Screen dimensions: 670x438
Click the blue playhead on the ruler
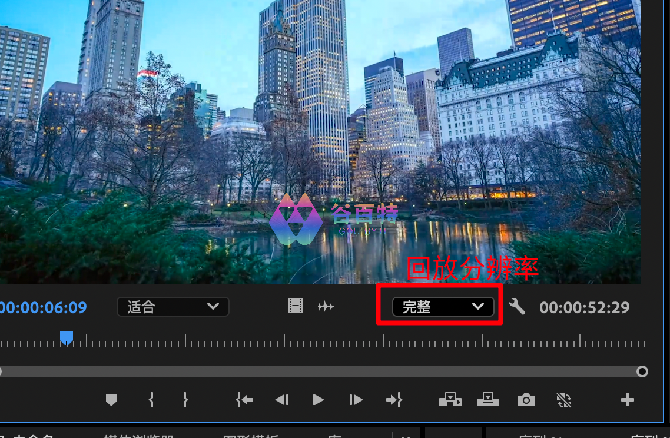[x=67, y=337]
